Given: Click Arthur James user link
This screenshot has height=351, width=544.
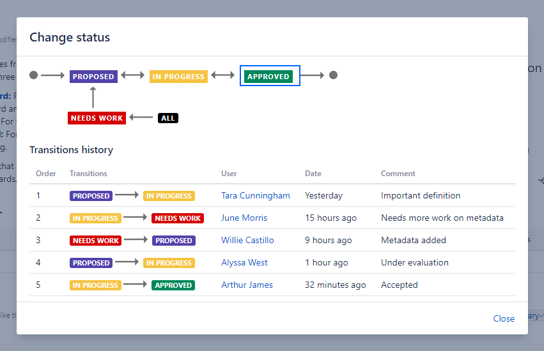Looking at the screenshot, I should point(247,285).
